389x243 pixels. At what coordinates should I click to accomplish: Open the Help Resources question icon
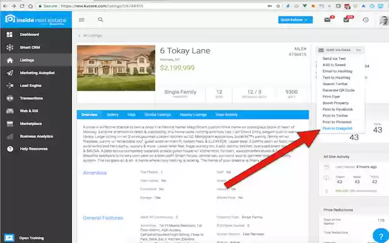(10, 149)
